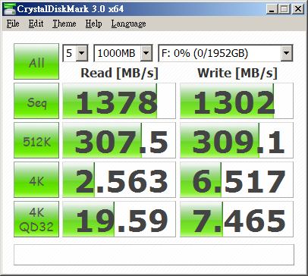Click the 512K read result 307.5
This screenshot has height=276, width=308.
pos(119,140)
